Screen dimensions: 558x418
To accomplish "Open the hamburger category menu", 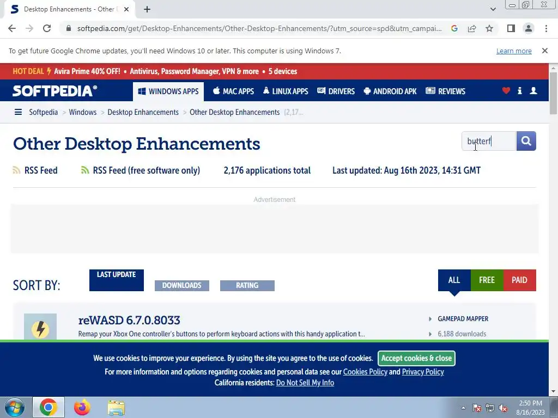I will point(18,112).
